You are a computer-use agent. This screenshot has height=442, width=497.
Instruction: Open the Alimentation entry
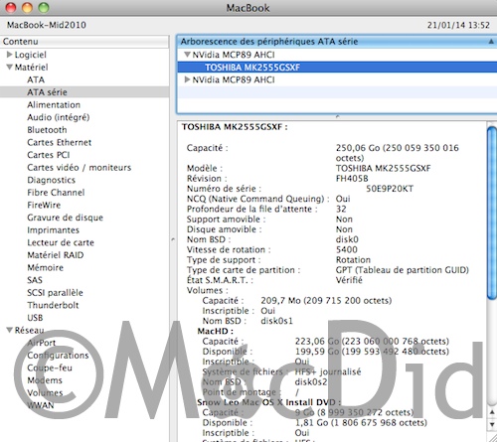coord(54,104)
